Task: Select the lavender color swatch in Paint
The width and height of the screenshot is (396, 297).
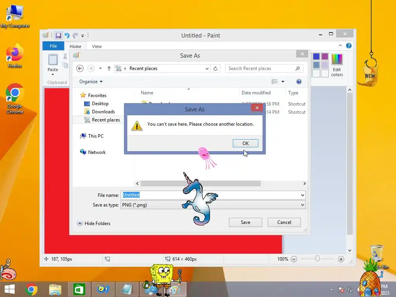Action: tap(325, 65)
